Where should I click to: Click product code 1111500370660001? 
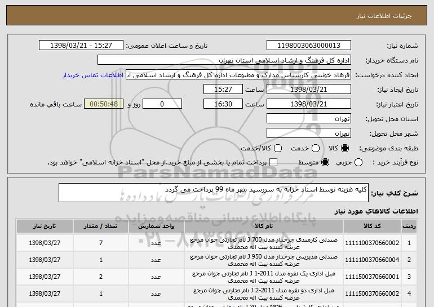(x=372, y=277)
